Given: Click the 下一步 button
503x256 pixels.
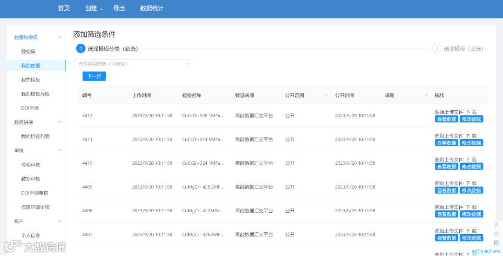Looking at the screenshot, I should coord(94,76).
